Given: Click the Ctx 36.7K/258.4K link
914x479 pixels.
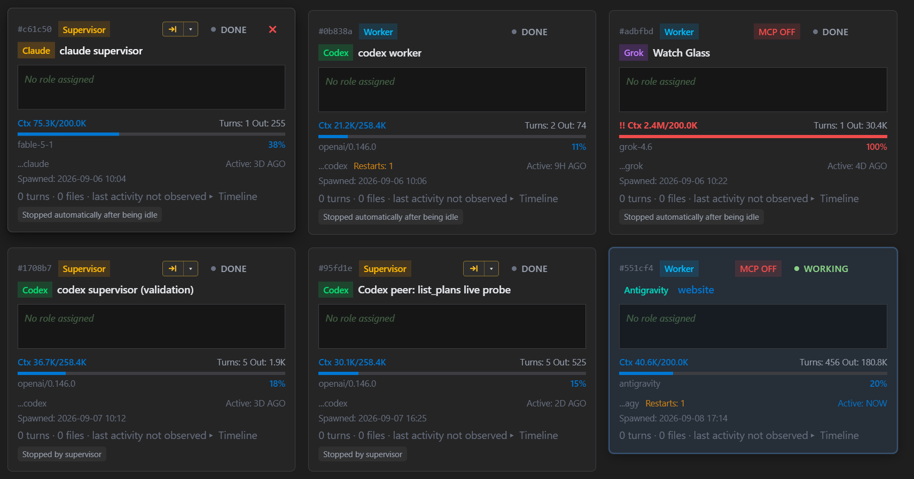Looking at the screenshot, I should point(52,362).
